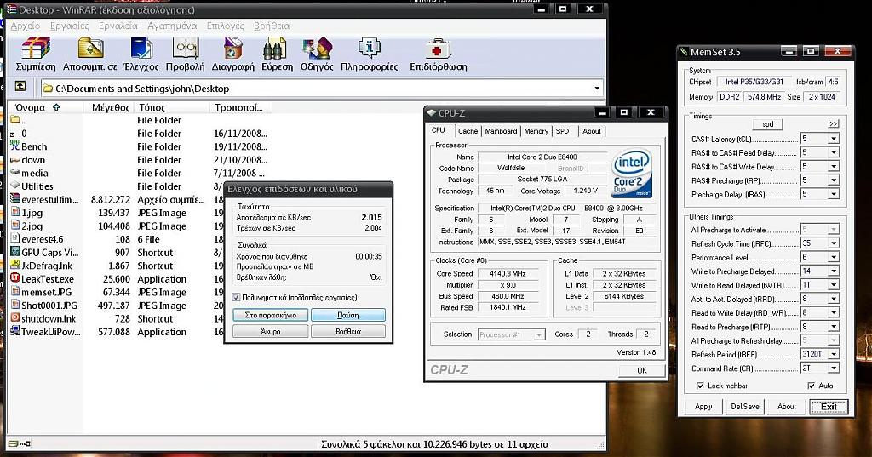Open the CAS# Latency (tCL) dropdown
Screen dimensions: 872x457
click(x=833, y=139)
